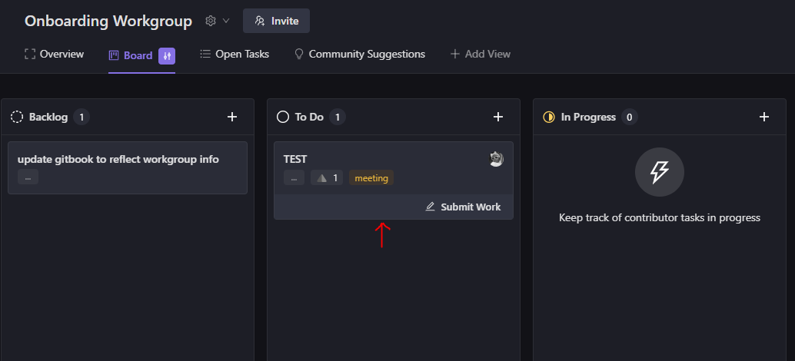Click the assignee avatar on TEST card
The height and width of the screenshot is (361, 795).
[497, 159]
